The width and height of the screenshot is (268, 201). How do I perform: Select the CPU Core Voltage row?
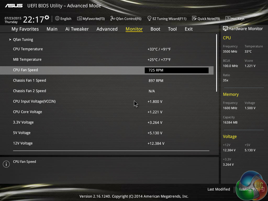107,112
